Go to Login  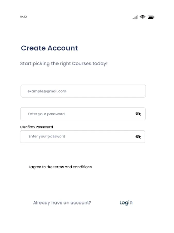tap(126, 202)
